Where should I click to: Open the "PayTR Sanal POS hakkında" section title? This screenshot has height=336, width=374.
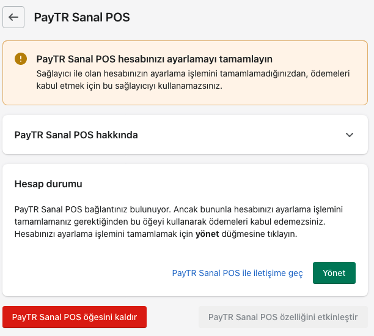76,135
